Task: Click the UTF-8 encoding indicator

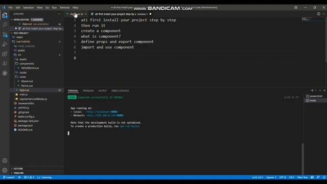Action: (283, 177)
